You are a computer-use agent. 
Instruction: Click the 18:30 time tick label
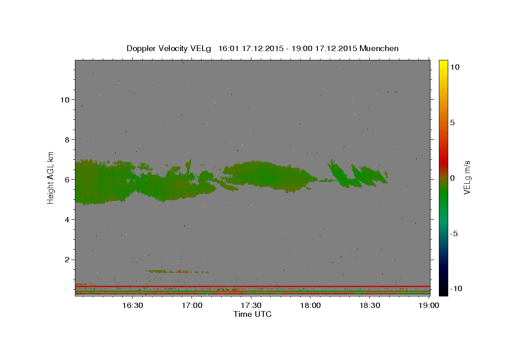tap(370, 305)
